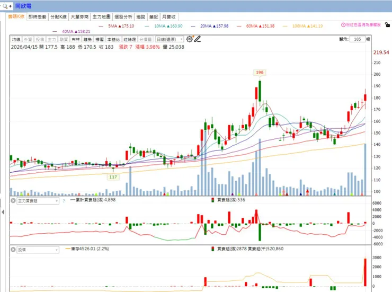Toggle the 本益比 P/E overlay
The height and width of the screenshot is (292, 392).
click(113, 40)
